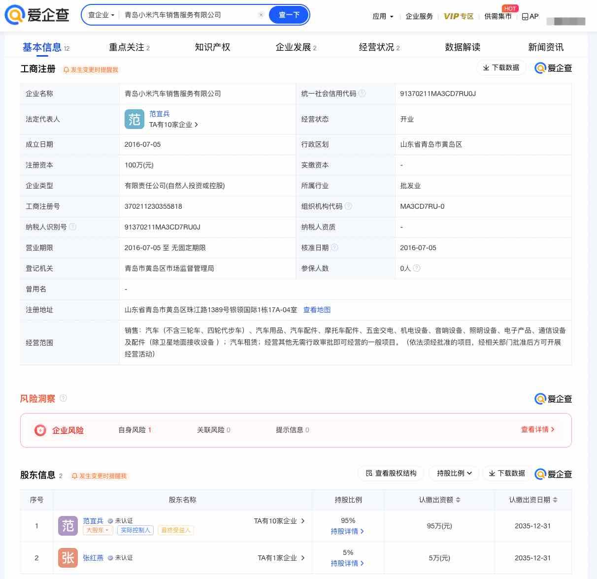Switch to the 知识产权 tab
597x579 pixels.
212,47
